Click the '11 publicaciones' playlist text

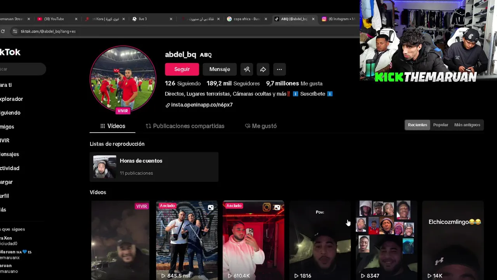click(136, 173)
